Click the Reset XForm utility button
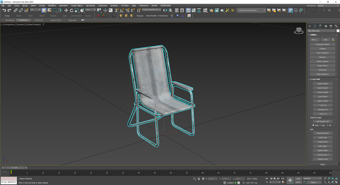The height and width of the screenshot is (185, 340). (x=322, y=66)
